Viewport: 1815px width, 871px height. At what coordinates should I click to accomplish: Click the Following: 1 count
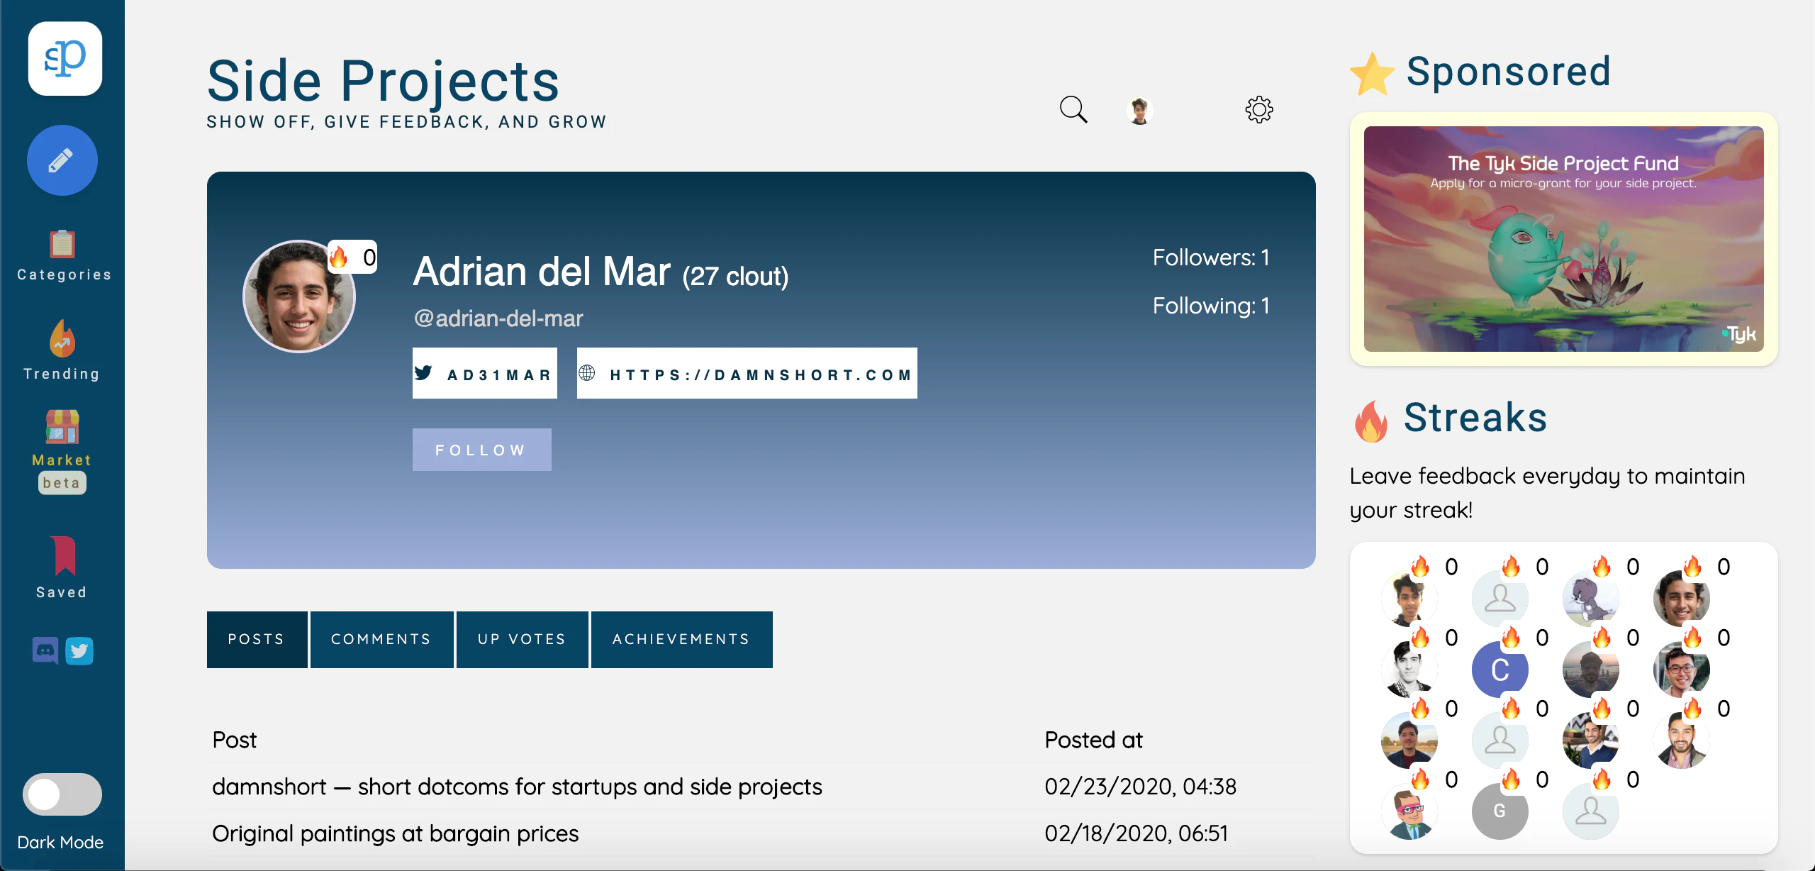[1211, 306]
